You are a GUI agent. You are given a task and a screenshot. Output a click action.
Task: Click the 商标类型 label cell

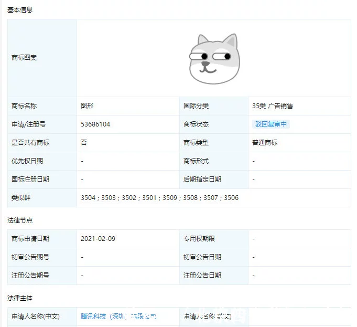[x=214, y=143]
